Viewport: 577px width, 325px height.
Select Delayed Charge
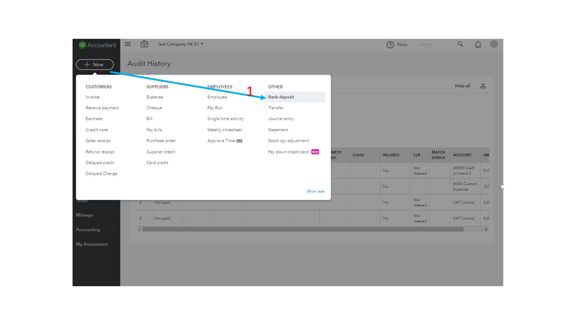point(101,173)
